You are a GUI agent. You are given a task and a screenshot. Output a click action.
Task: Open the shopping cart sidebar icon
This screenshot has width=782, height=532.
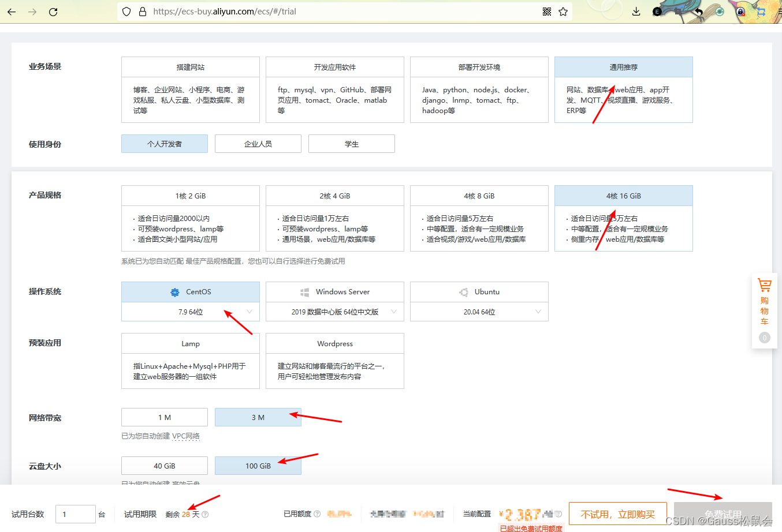click(x=765, y=285)
